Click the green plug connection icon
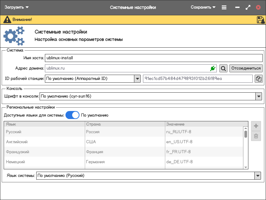 click(213, 68)
